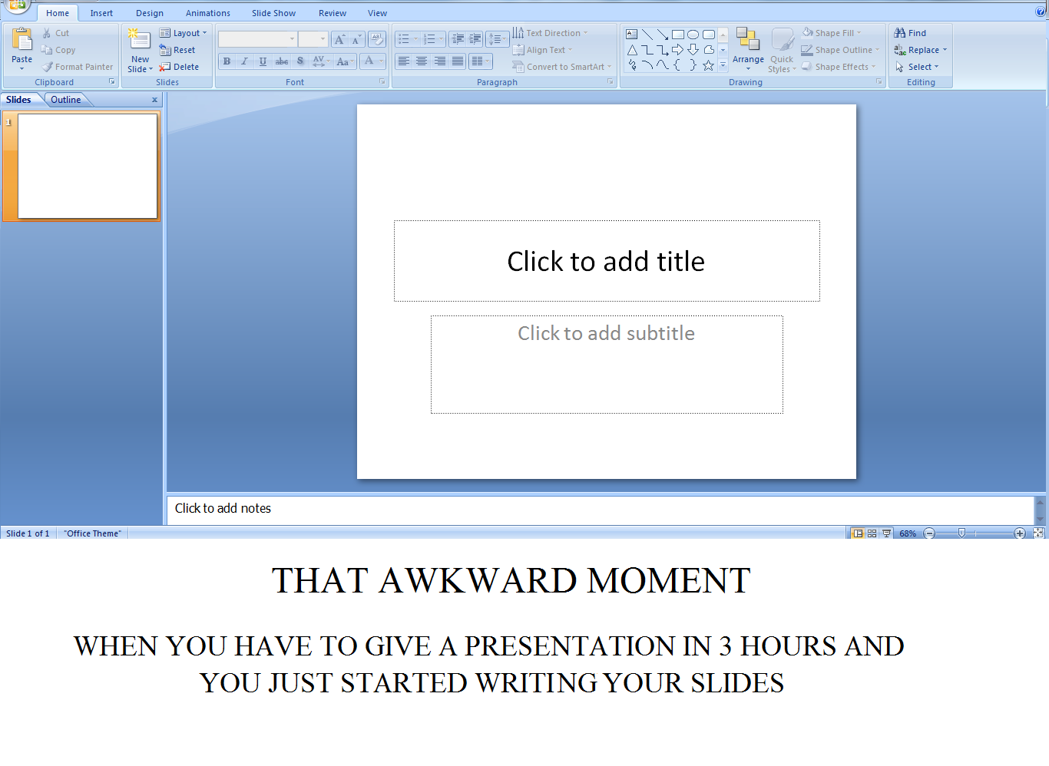Start Slide Show from the status bar icon
The width and height of the screenshot is (1049, 766).
887,533
